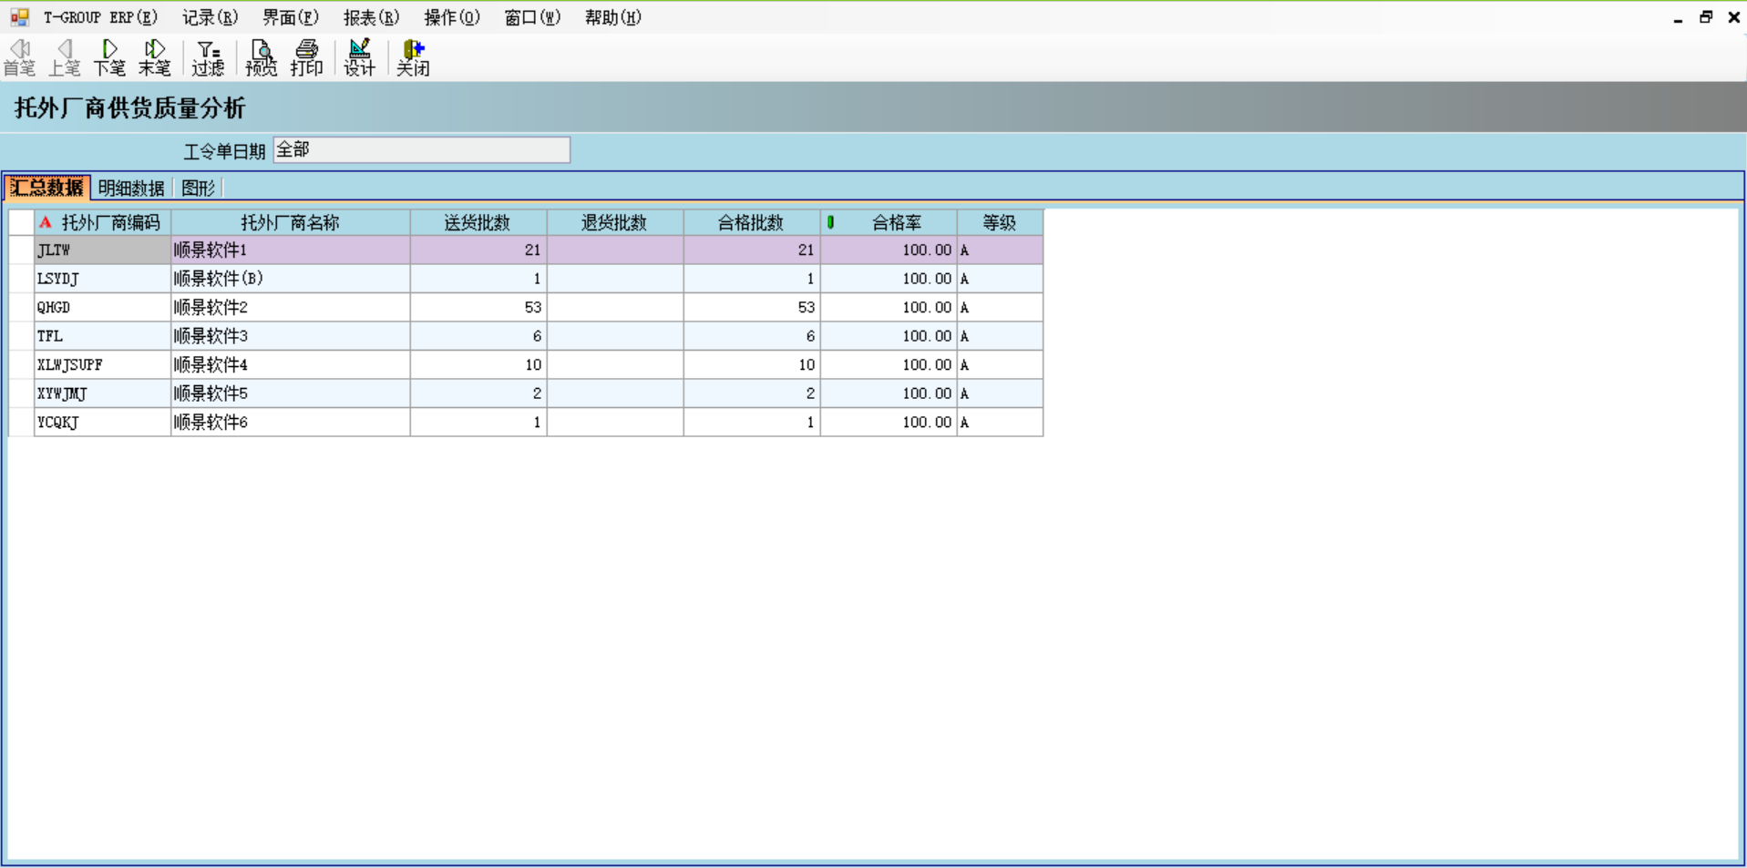Open the design (设计) tool
The height and width of the screenshot is (868, 1747).
click(359, 57)
